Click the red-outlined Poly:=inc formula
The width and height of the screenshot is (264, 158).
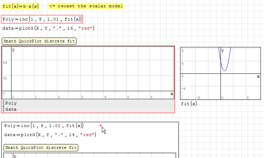(42, 19)
